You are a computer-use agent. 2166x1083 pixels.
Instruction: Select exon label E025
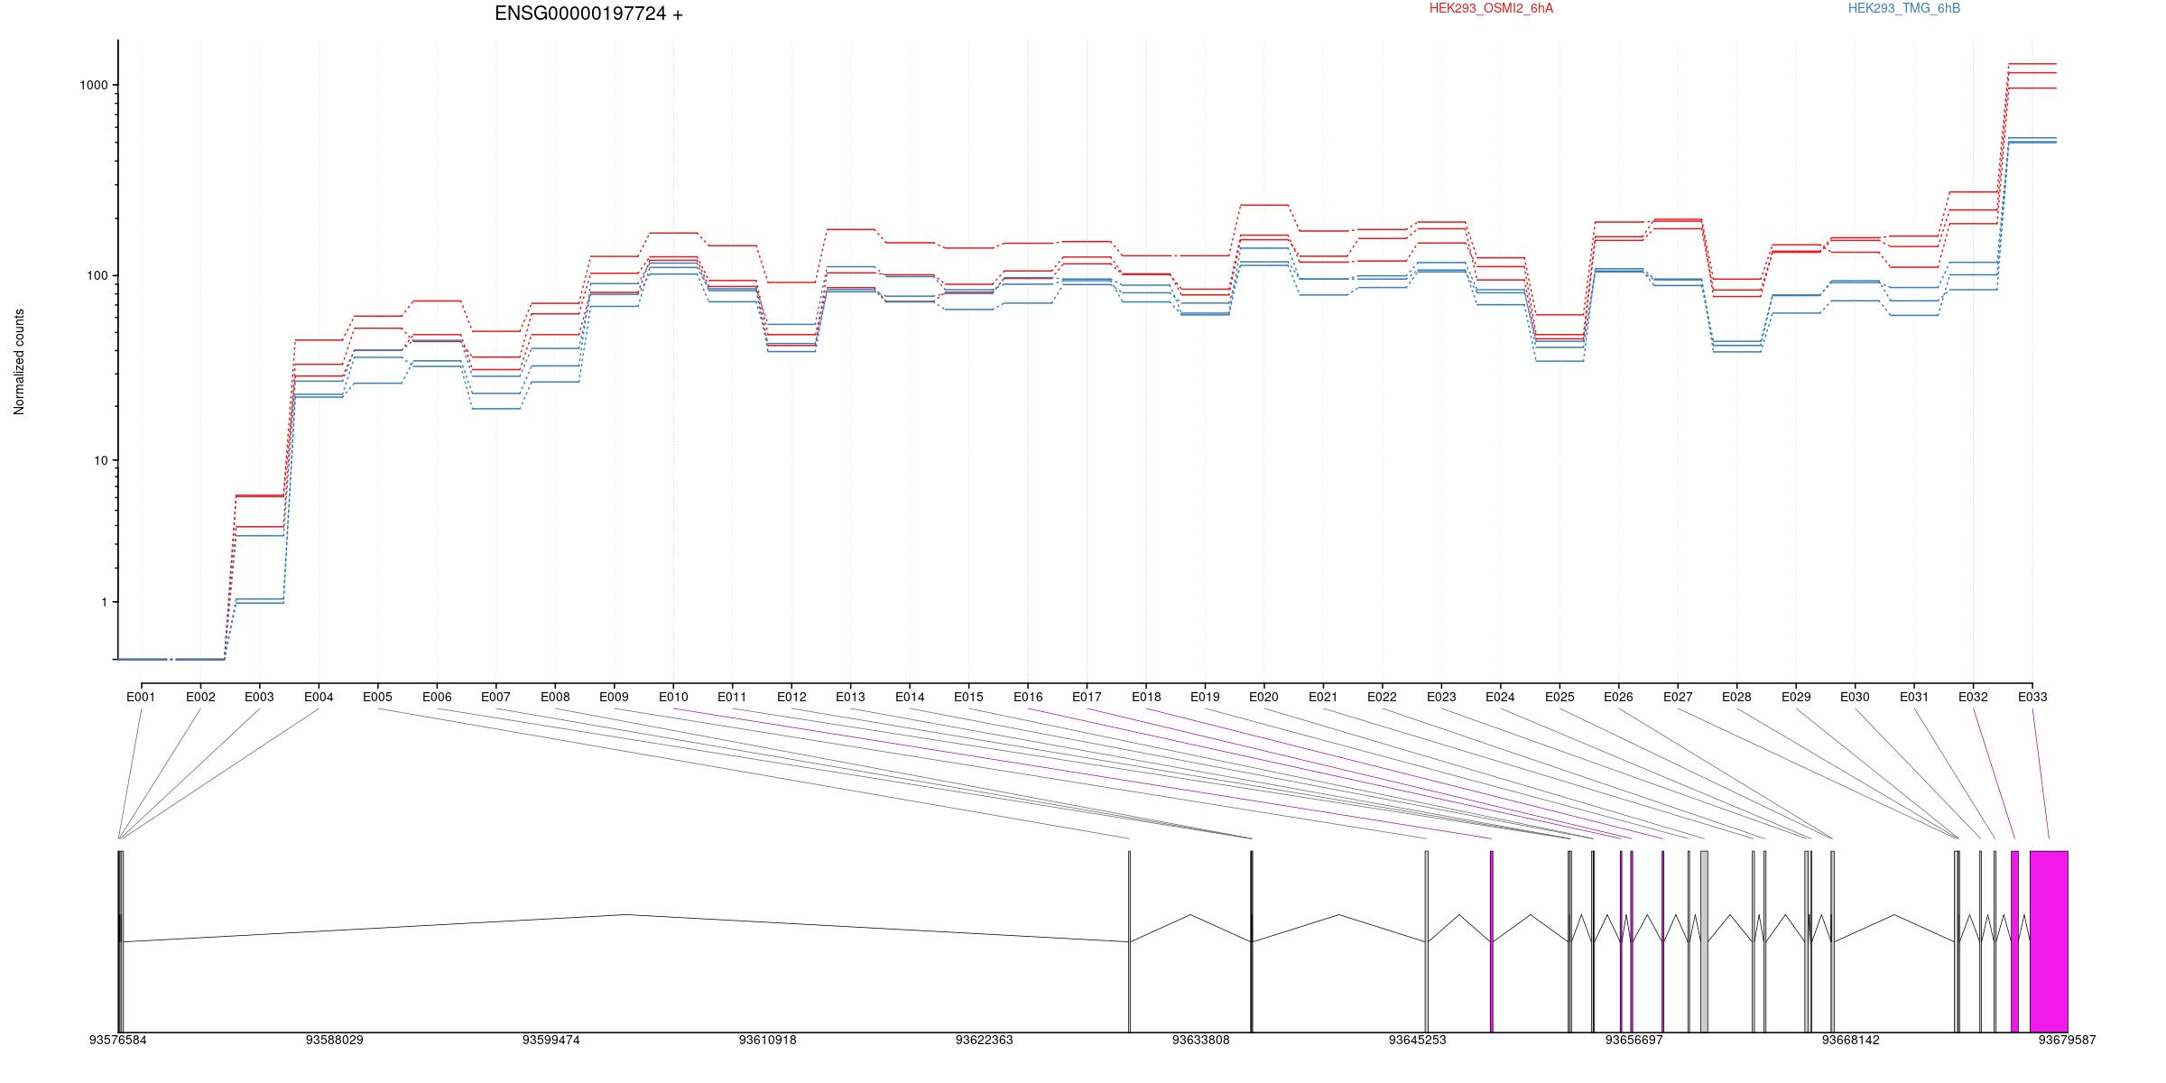click(1560, 697)
